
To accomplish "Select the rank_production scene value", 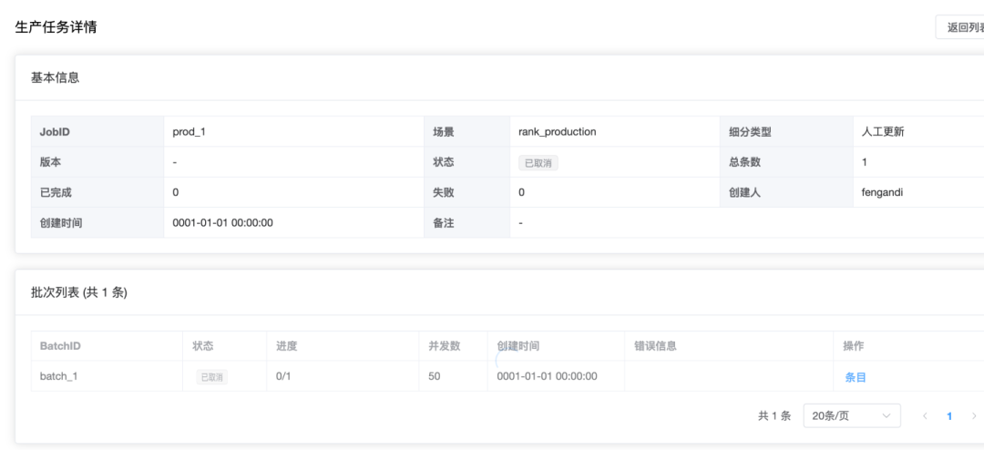I will [558, 132].
